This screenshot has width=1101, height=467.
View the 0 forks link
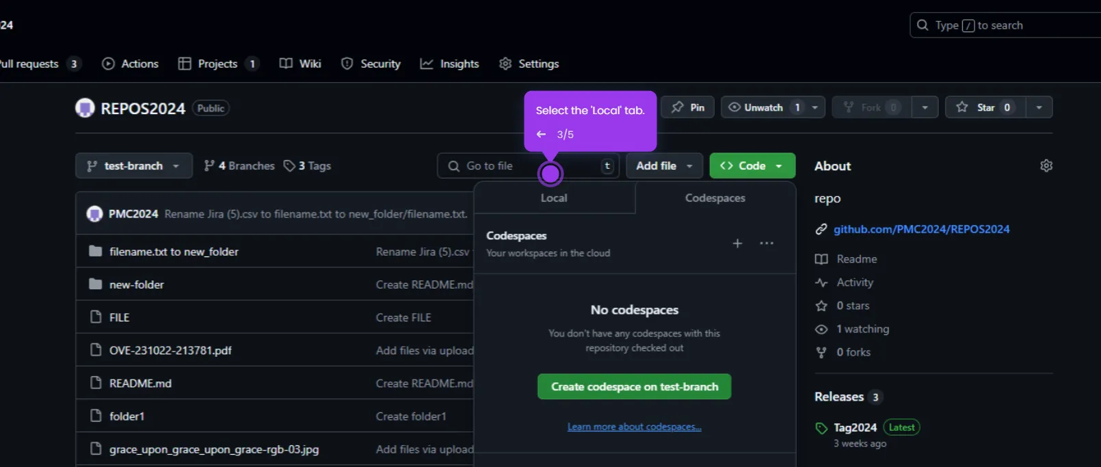tap(853, 352)
